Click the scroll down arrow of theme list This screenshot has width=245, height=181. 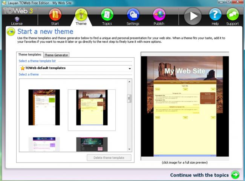129,149
